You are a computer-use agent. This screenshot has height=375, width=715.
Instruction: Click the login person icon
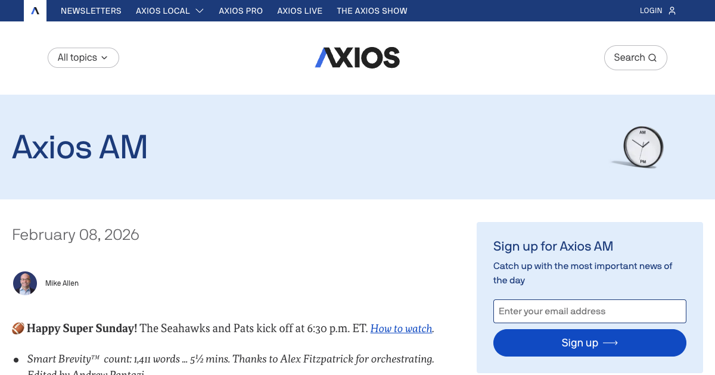[672, 10]
